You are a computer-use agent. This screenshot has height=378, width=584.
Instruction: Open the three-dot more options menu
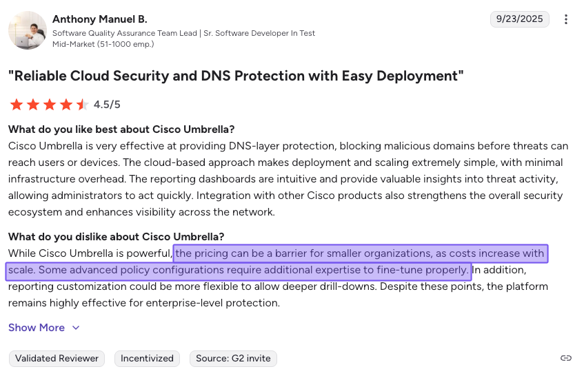click(566, 19)
